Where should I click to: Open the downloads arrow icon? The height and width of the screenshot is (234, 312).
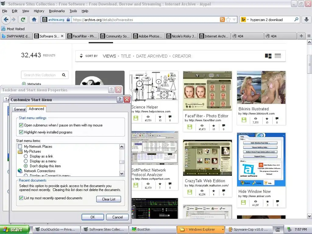tap(307, 19)
